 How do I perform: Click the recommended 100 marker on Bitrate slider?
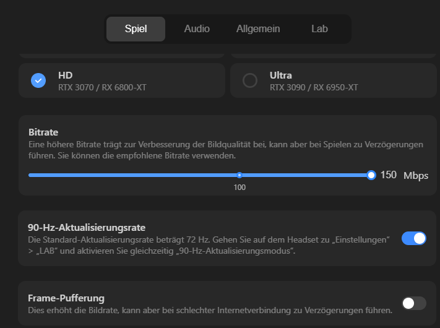coord(239,175)
